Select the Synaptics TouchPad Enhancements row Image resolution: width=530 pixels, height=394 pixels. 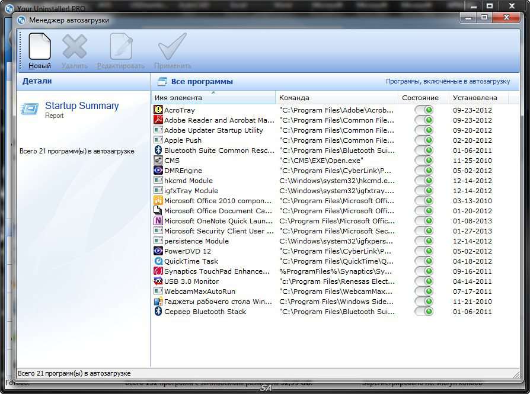(217, 271)
